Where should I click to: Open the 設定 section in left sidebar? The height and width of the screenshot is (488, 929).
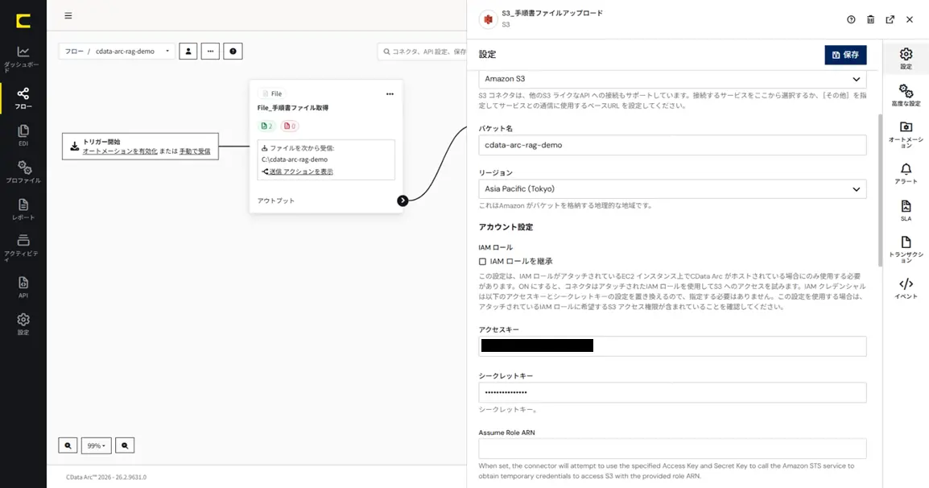pyautogui.click(x=23, y=324)
